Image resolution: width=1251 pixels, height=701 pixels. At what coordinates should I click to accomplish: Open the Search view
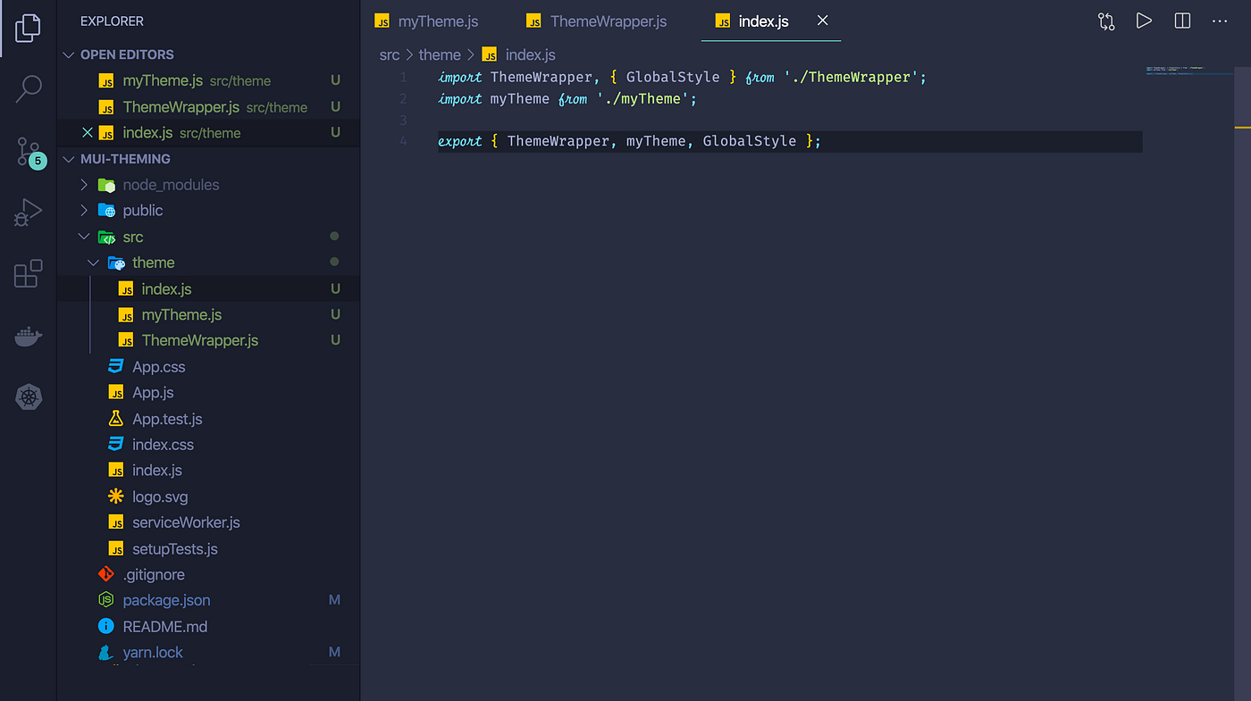29,88
